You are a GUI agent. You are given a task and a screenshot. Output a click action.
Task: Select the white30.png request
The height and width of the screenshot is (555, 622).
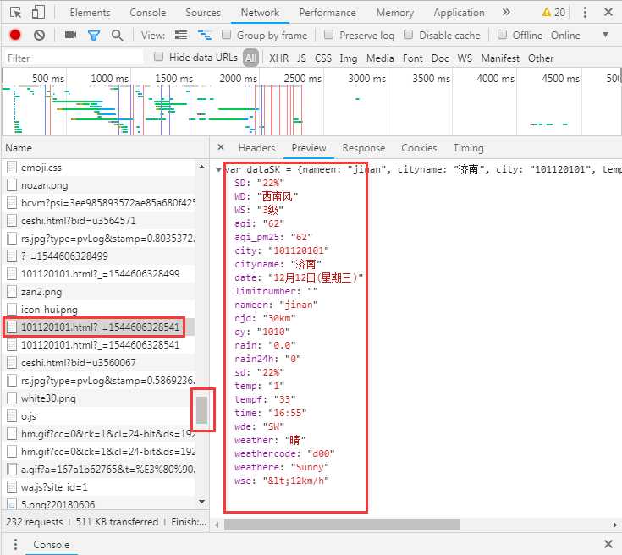98,398
